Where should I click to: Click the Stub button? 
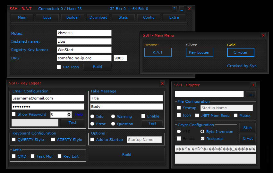coord(247,128)
